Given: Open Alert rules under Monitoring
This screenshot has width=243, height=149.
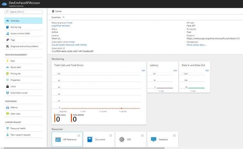Looking at the screenshot, I should point(23,114).
